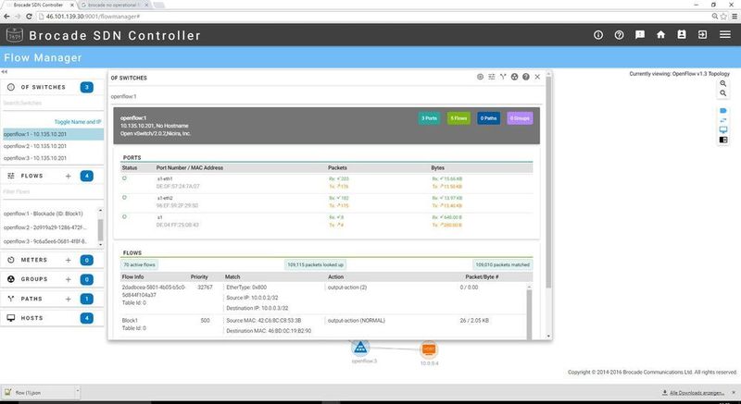Click the 3 Ports button
741x404 pixels.
[429, 118]
